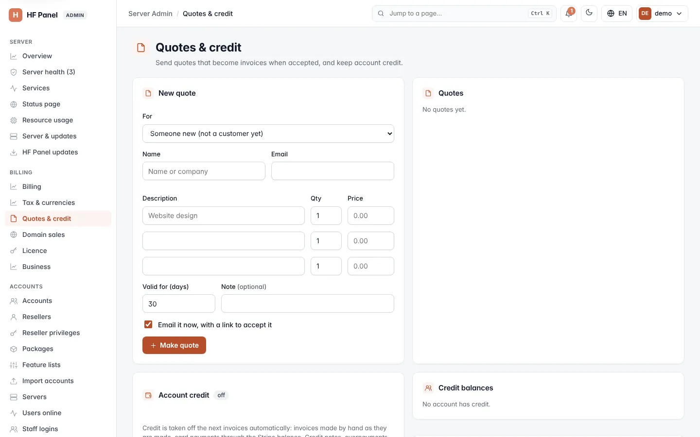This screenshot has height=437, width=700.
Task: Click the first row Price field
Action: coord(371,216)
